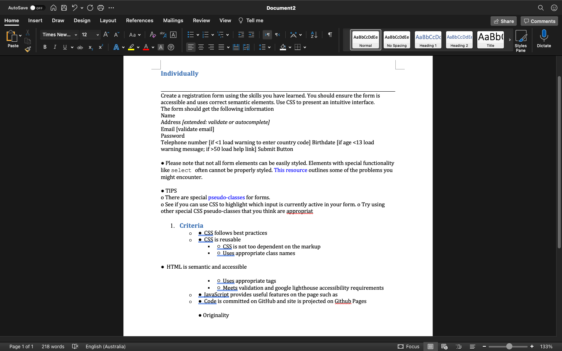Activate the Format Painter brush
Viewport: 562px width, 351px height.
point(28,49)
